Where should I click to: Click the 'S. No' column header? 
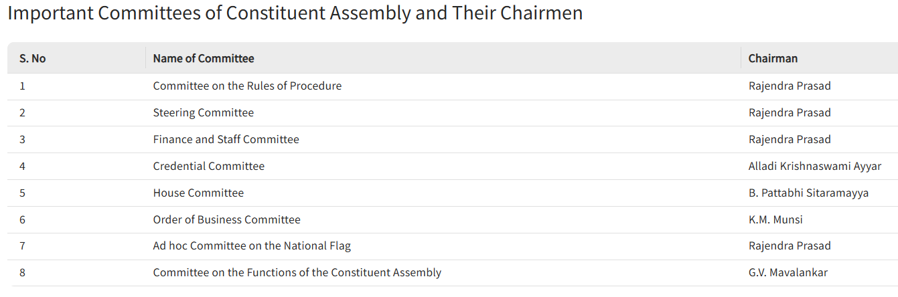tap(32, 58)
